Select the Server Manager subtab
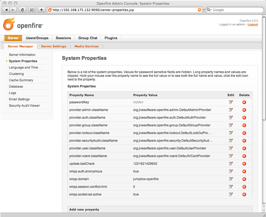 (20, 46)
